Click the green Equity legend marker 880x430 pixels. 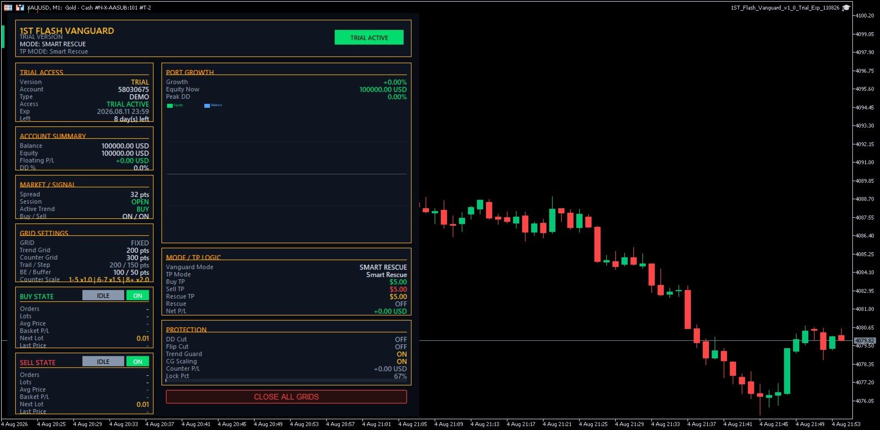(170, 106)
